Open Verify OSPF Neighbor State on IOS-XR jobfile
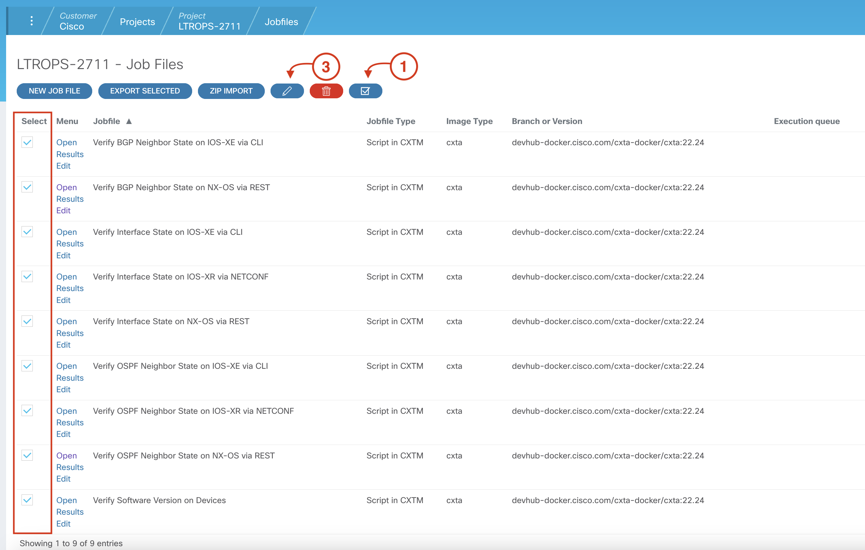 point(67,411)
